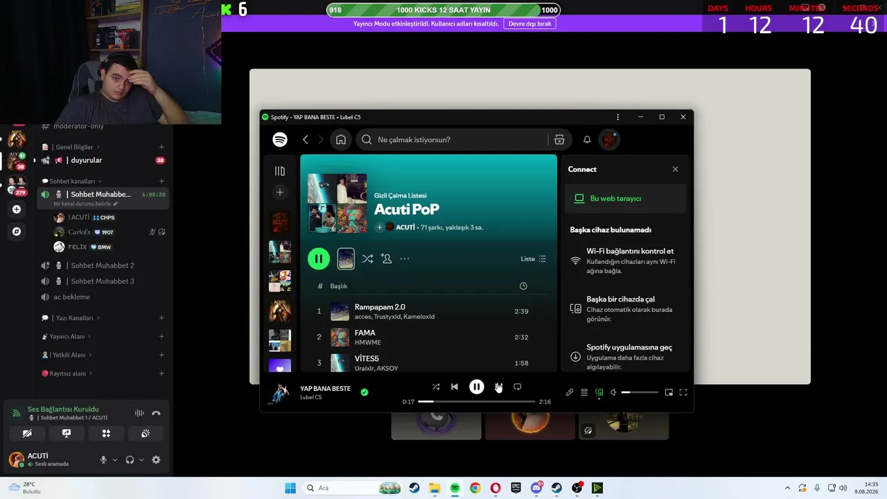Open Your Library icon in Spotify sidebar
The image size is (887, 499).
(x=280, y=171)
